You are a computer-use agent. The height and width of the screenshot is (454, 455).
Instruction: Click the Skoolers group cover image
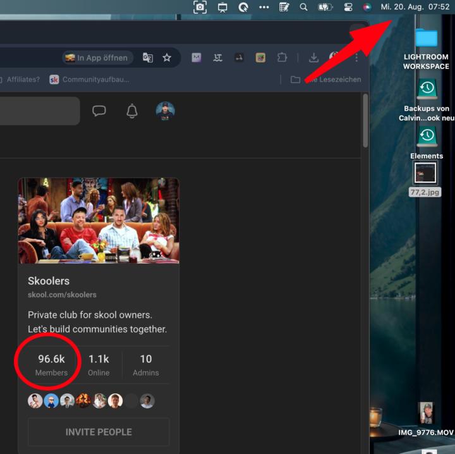point(99,221)
